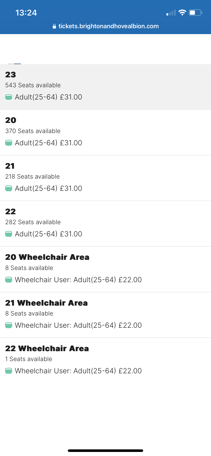
Task: Open block 22 with 282 seats available
Action: tap(106, 224)
